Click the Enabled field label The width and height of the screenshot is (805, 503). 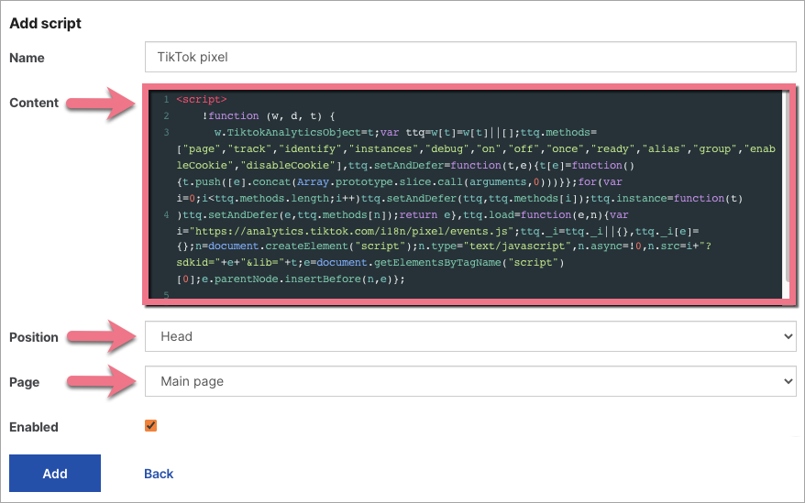tap(34, 427)
